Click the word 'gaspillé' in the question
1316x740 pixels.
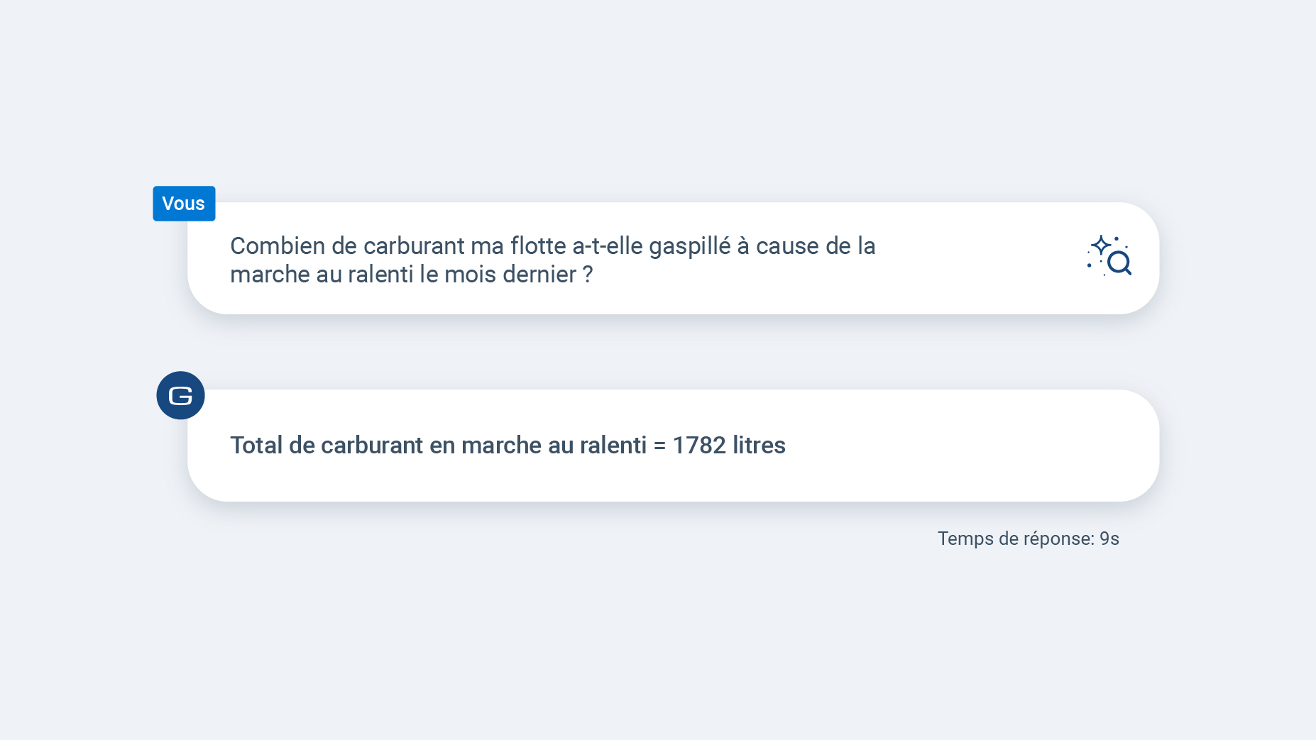tap(689, 246)
